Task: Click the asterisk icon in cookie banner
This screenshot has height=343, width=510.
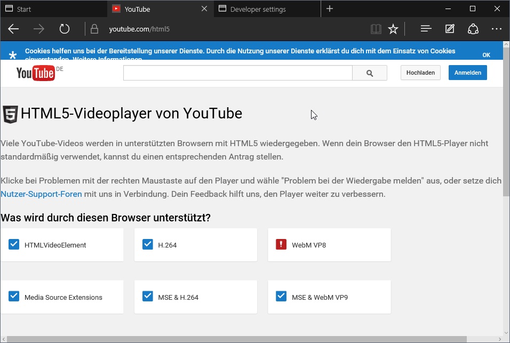Action: 13,55
